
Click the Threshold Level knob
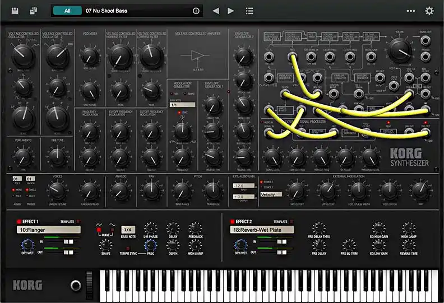[x=371, y=157]
